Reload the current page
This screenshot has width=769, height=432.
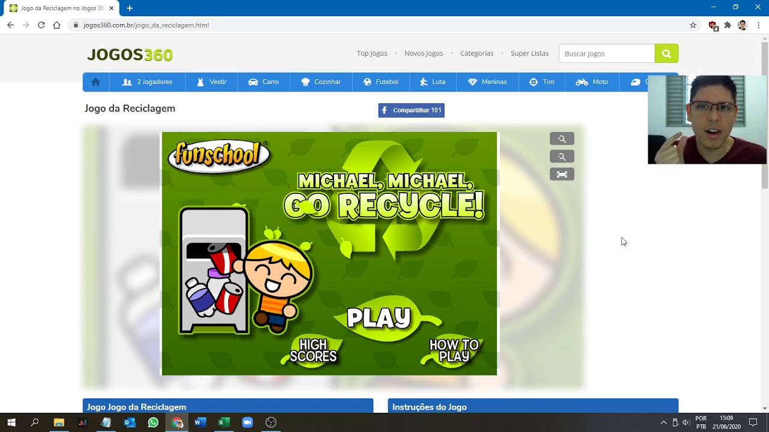[x=41, y=25]
